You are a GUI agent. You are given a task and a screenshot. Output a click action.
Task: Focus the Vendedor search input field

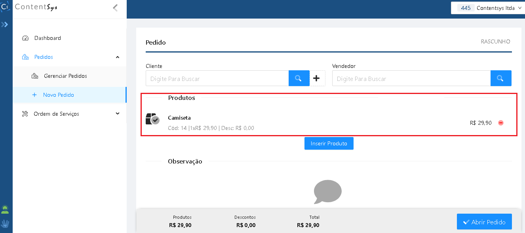(411, 79)
